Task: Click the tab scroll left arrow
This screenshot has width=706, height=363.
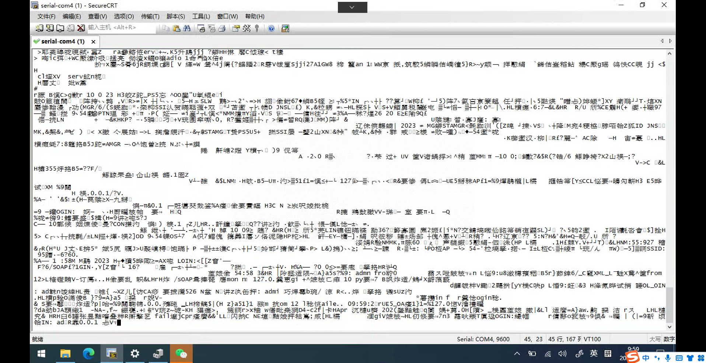Action: [x=662, y=41]
